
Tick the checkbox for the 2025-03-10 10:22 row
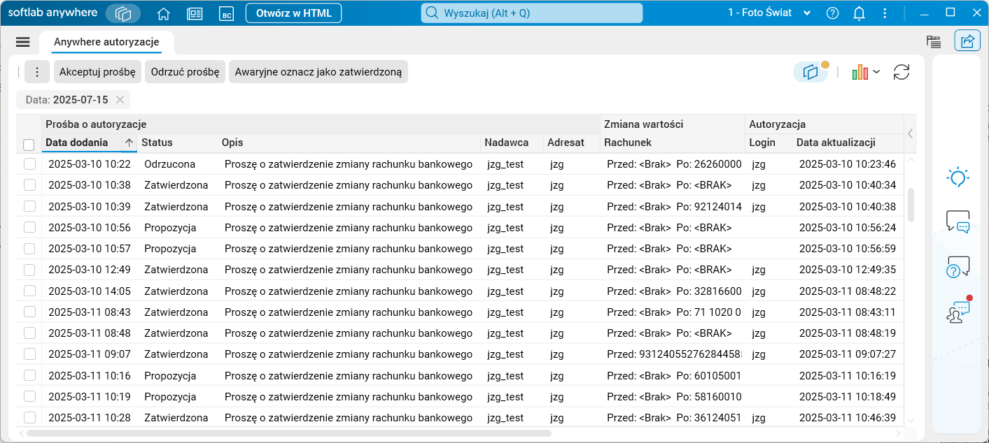29,164
